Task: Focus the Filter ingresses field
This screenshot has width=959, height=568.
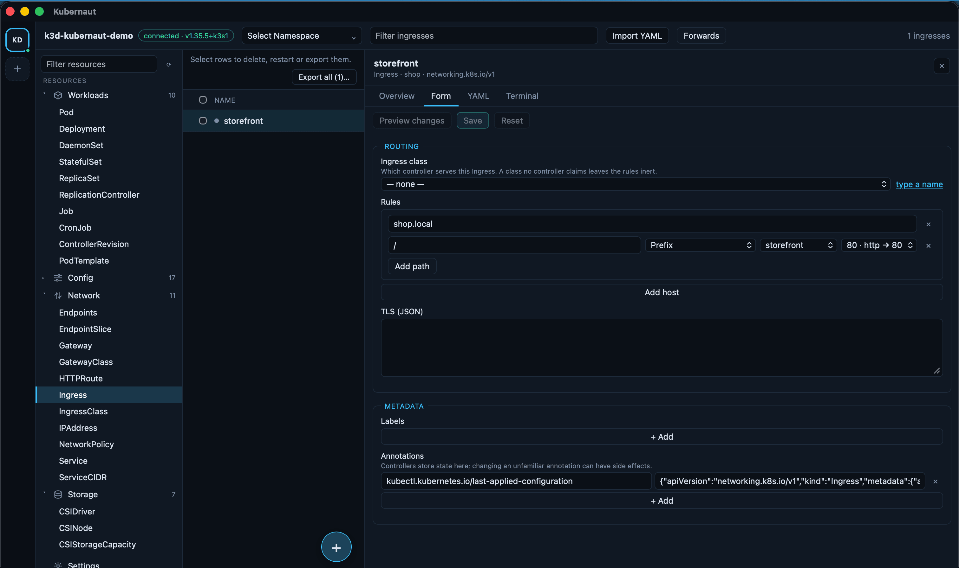Action: click(484, 35)
